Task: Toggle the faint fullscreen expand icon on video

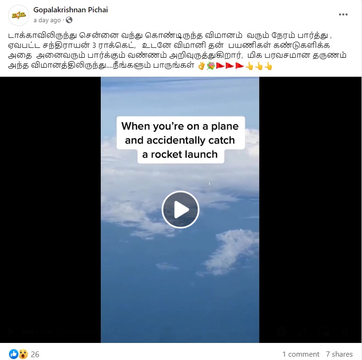Action: click(301, 331)
